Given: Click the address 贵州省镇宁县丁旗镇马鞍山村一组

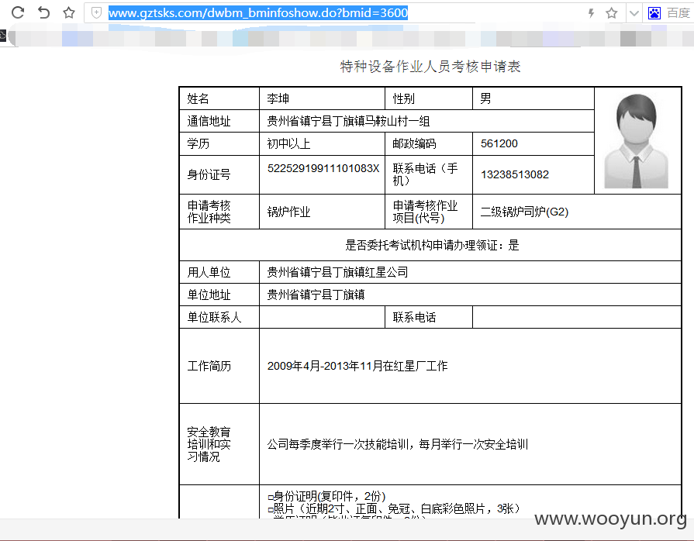Looking at the screenshot, I should 348,121.
